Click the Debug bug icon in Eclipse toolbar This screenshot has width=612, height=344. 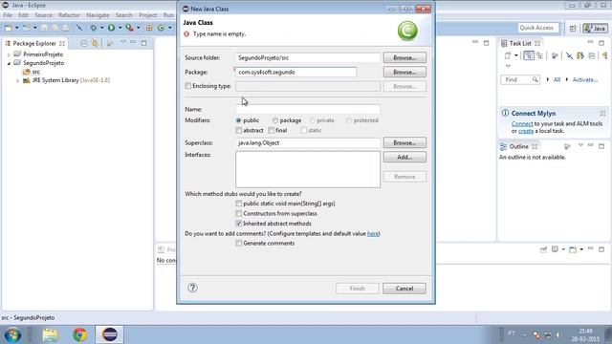coord(94,28)
